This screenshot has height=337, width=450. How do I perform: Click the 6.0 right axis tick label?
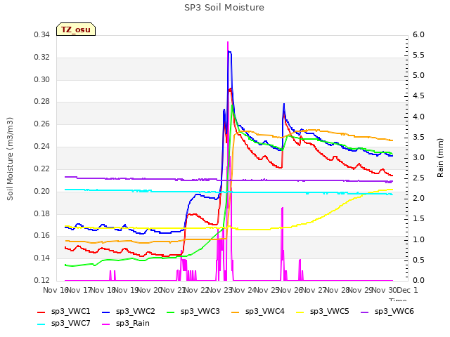pos(419,34)
